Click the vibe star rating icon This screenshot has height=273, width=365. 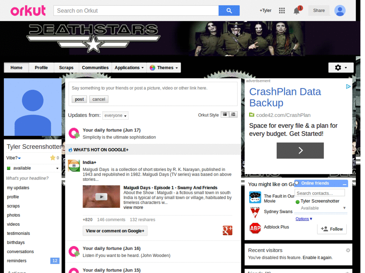pyautogui.click(x=53, y=158)
